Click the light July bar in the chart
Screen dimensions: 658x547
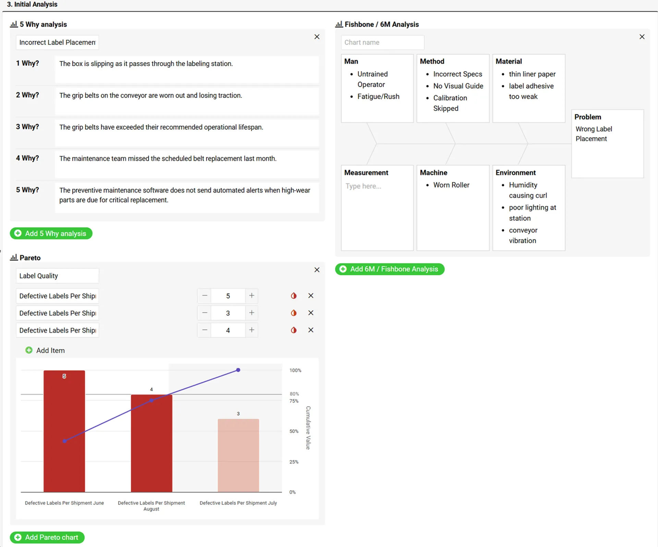238,456
